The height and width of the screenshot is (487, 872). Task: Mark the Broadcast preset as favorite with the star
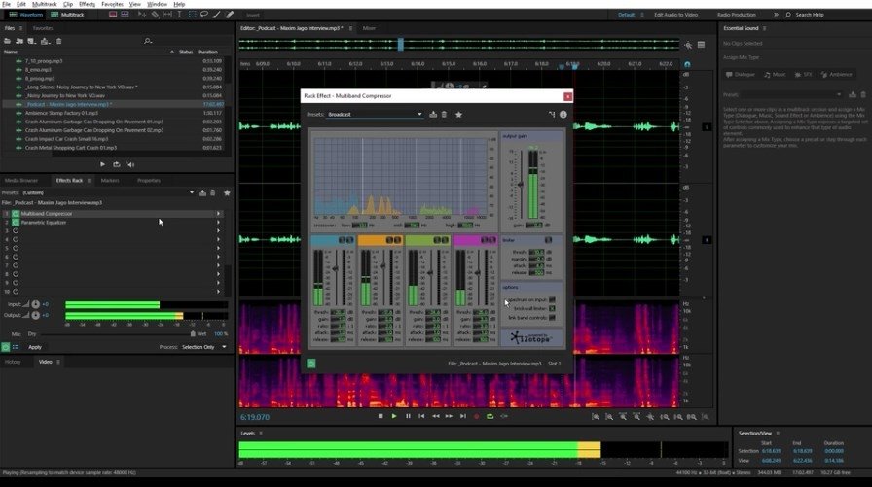point(457,115)
